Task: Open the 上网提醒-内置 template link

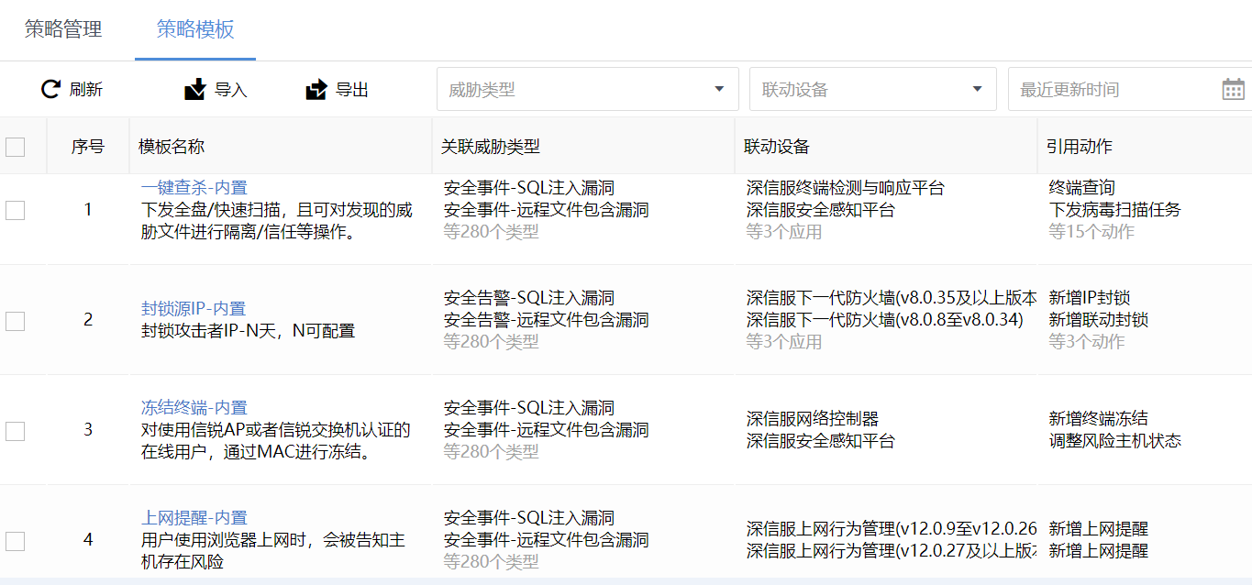Action: pyautogui.click(x=194, y=518)
